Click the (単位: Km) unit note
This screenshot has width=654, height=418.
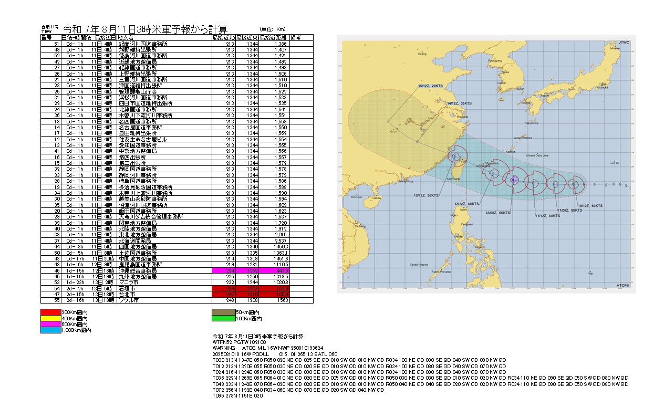pyautogui.click(x=273, y=29)
